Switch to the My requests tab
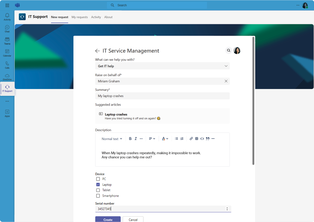This screenshot has height=222, width=314. click(80, 17)
